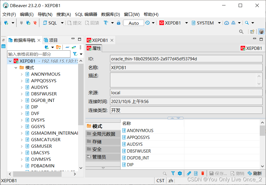Open the 编辑(E) menu

point(27,15)
